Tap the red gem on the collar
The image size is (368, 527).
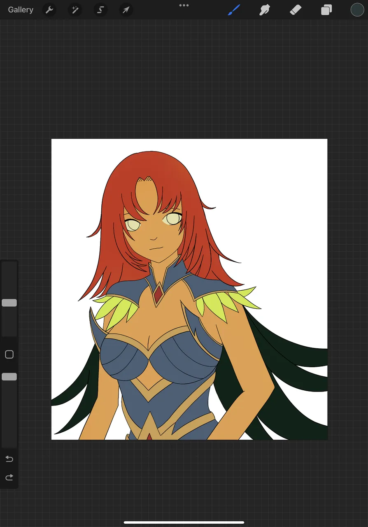pos(158,294)
